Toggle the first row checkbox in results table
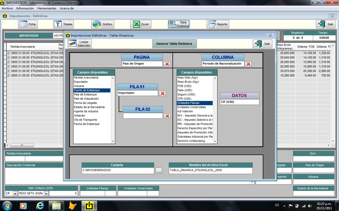 [9, 53]
